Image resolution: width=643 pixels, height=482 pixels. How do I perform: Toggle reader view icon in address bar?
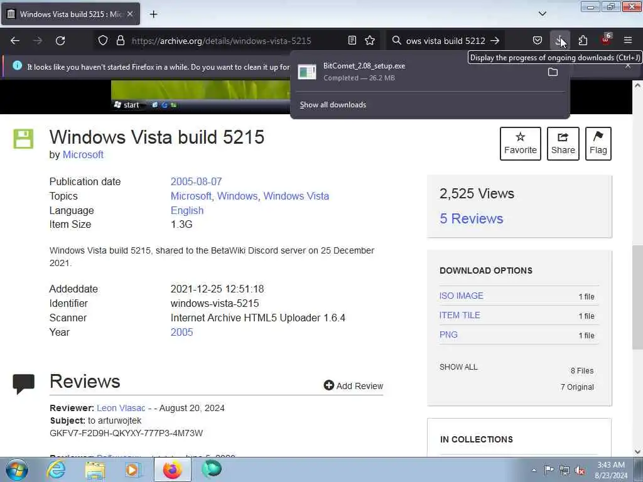click(352, 40)
